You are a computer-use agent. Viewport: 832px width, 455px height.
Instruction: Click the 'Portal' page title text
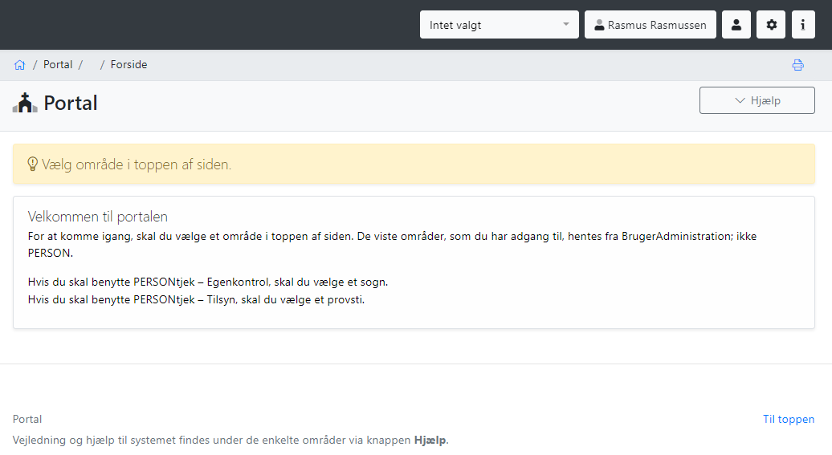point(71,103)
